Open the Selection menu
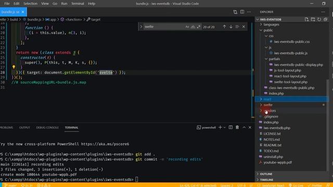Screen dimensions: 333x187 (30, 4)
